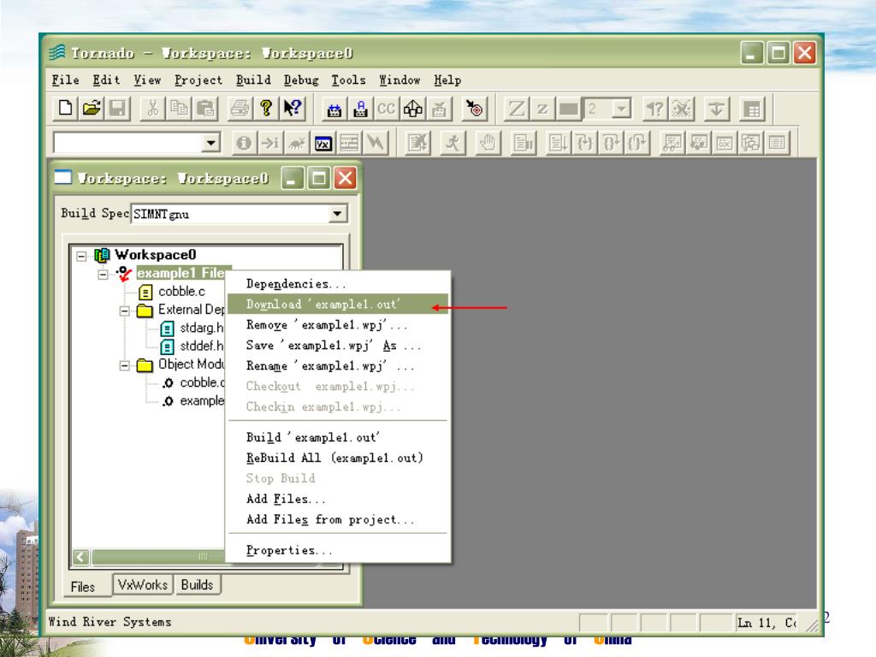Choose Rename 'example1.wpj' entry
This screenshot has width=876, height=657.
[337, 366]
